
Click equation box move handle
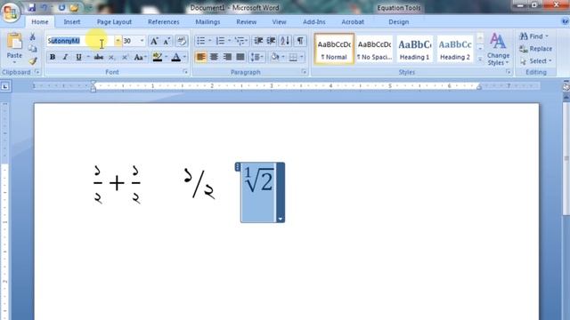238,166
